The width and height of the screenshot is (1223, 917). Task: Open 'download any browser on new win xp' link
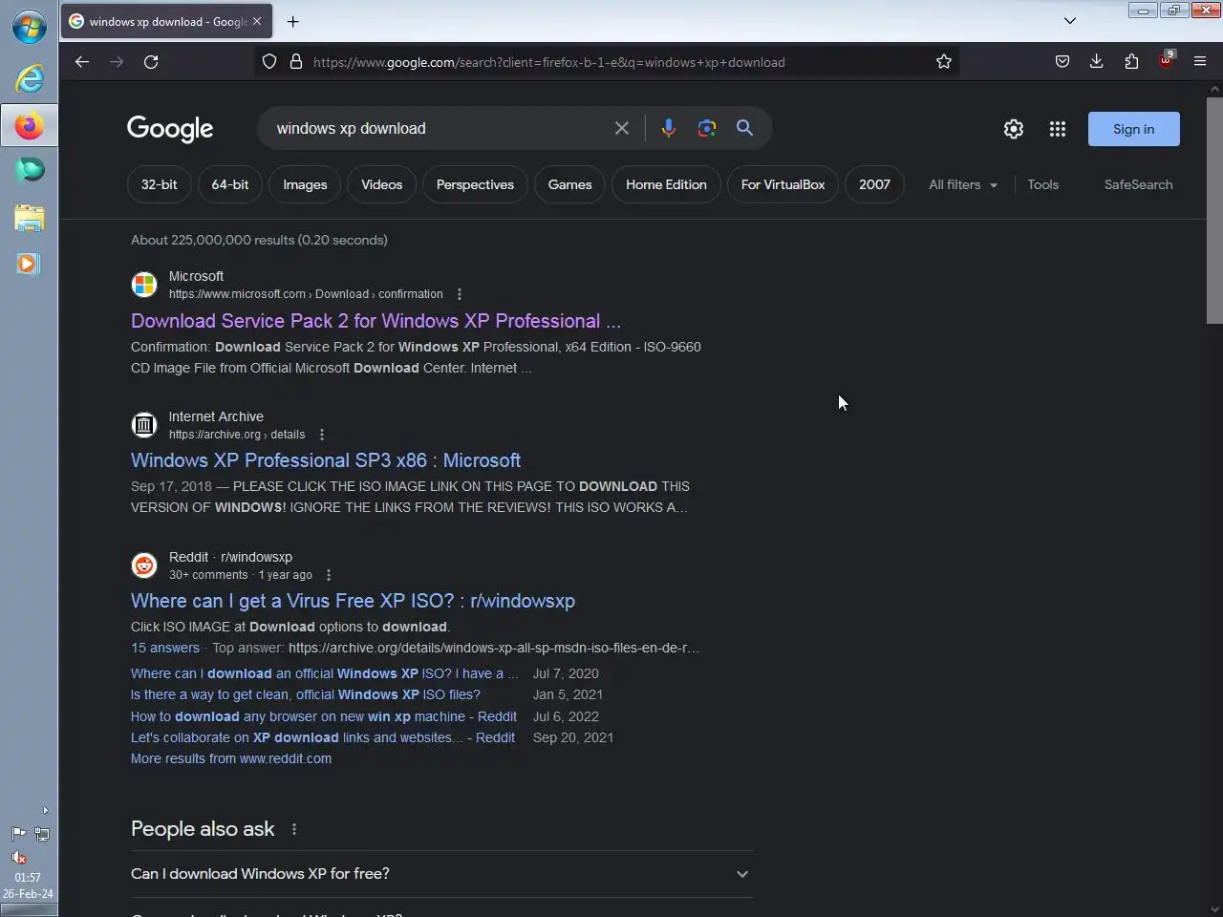coord(324,716)
